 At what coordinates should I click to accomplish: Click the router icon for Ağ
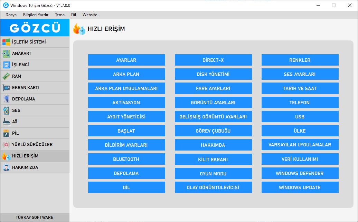point(6,122)
